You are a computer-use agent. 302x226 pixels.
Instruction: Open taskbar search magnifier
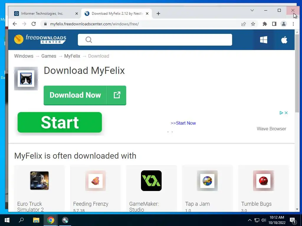coord(21,220)
